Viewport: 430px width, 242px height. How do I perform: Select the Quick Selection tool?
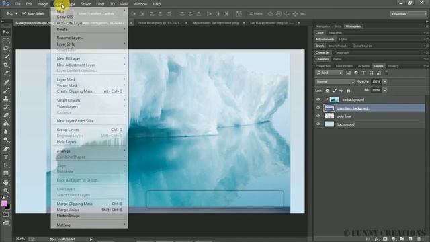(6, 56)
